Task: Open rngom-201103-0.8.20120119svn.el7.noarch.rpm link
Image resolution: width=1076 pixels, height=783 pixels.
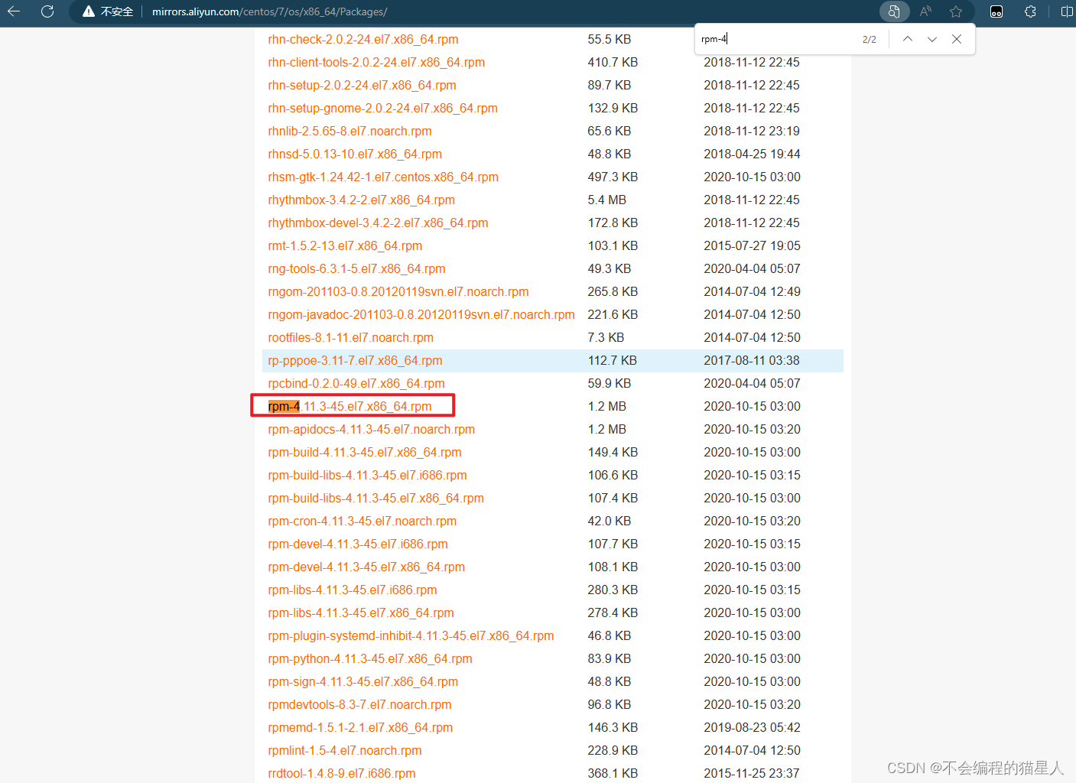Action: coord(398,291)
